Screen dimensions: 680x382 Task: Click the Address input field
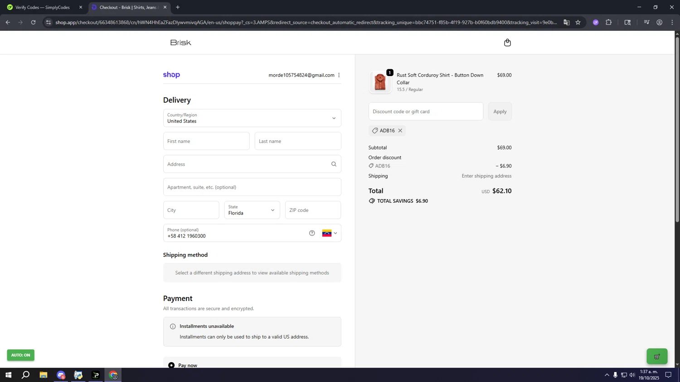252,164
